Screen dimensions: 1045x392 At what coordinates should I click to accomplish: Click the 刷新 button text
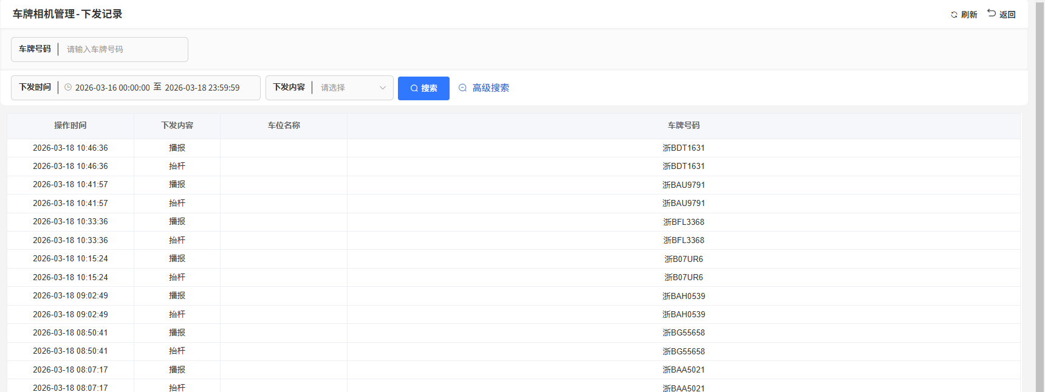click(x=969, y=15)
